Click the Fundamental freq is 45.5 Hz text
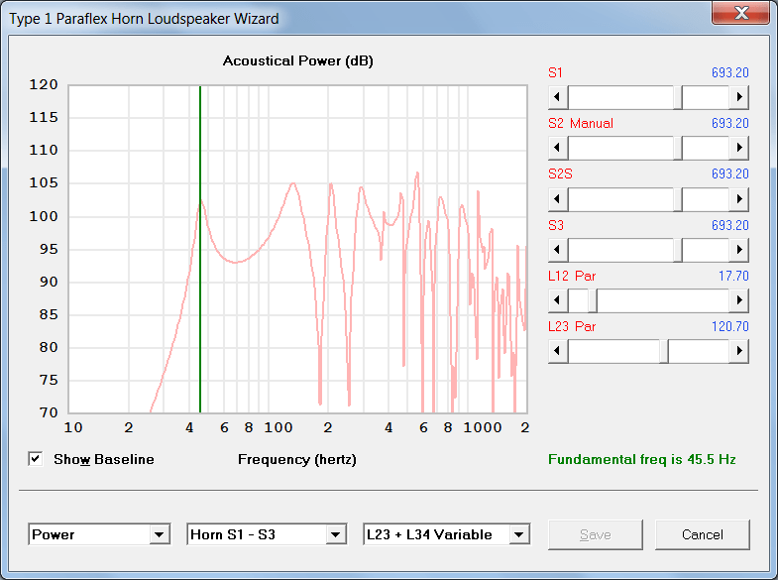Screen dimensions: 778x580 point(641,459)
